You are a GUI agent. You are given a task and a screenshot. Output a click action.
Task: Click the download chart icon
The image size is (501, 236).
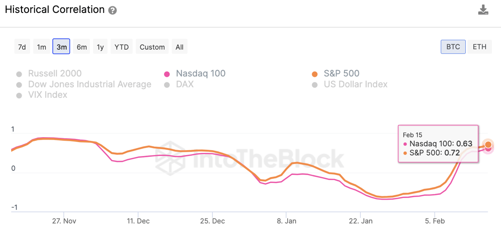point(483,10)
